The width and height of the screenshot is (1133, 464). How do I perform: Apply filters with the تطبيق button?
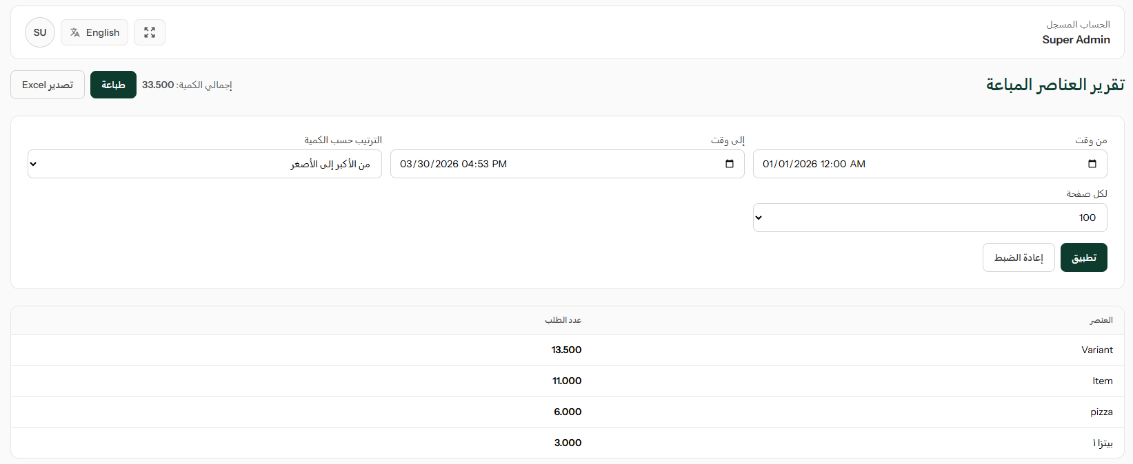click(x=1083, y=257)
